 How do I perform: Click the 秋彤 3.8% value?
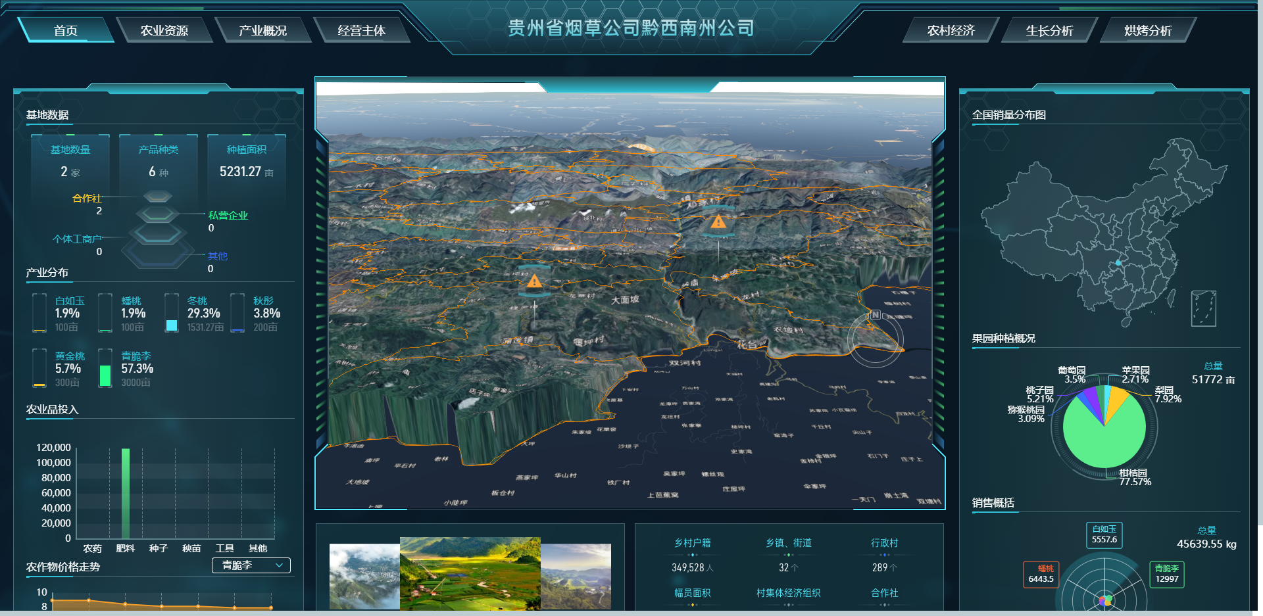267,314
